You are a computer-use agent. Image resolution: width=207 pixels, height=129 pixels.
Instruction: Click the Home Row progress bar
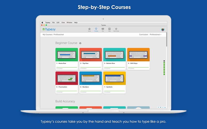pyautogui.click(x=67, y=67)
